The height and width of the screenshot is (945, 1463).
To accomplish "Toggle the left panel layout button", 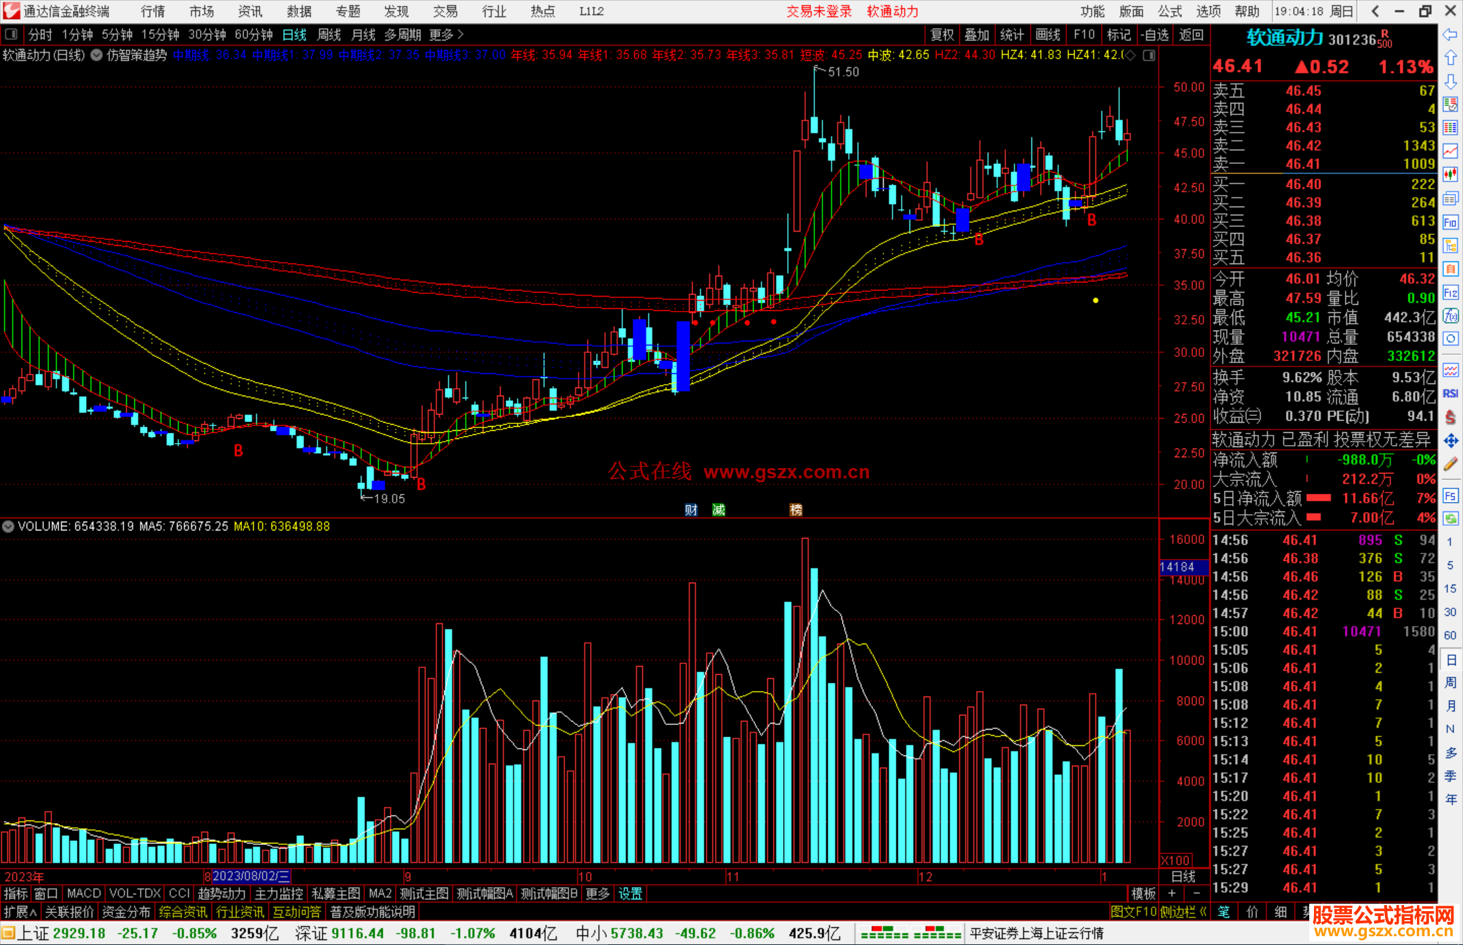I will [x=11, y=35].
